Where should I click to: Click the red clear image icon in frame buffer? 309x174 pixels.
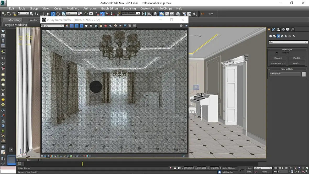tap(106, 26)
